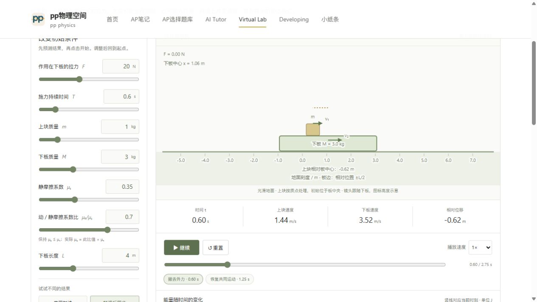Click the 下板 M = 3.0 kg board
The height and width of the screenshot is (302, 537).
pos(328,143)
